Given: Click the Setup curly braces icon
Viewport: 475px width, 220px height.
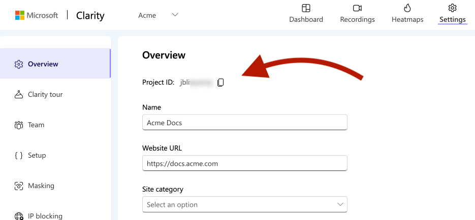Looking at the screenshot, I should [x=19, y=155].
